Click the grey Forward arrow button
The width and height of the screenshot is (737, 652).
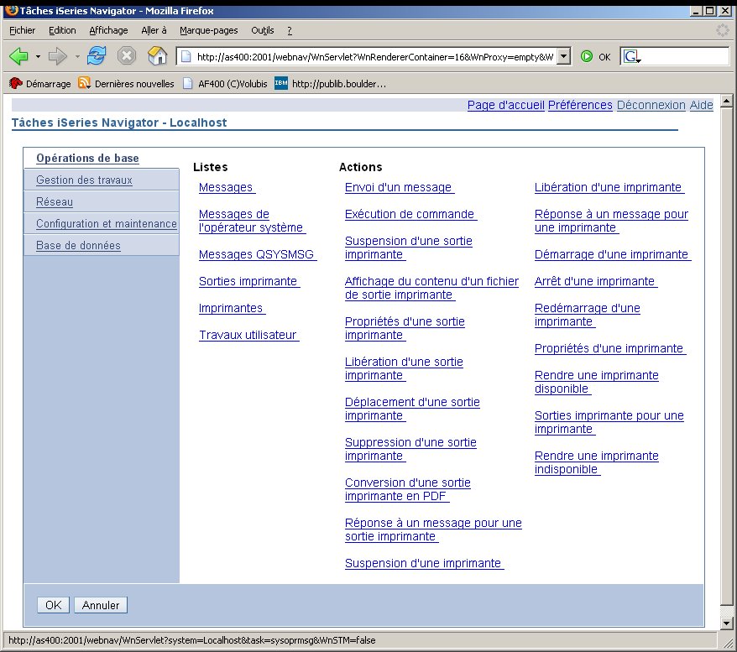click(57, 56)
